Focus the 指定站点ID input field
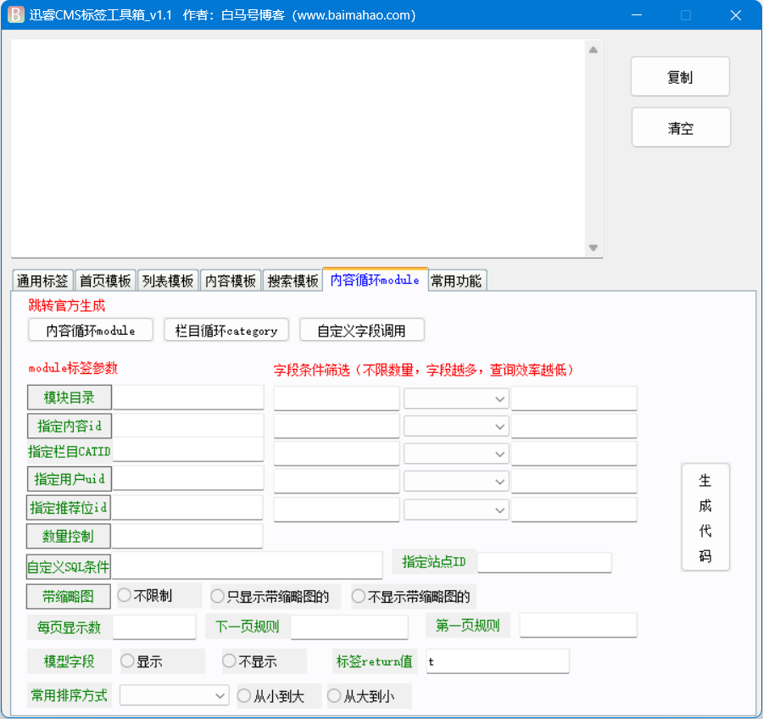This screenshot has width=763, height=719. pos(544,562)
